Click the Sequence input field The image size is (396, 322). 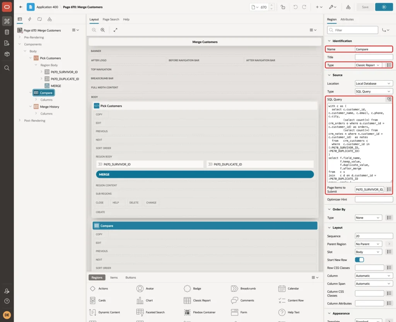(x=374, y=236)
